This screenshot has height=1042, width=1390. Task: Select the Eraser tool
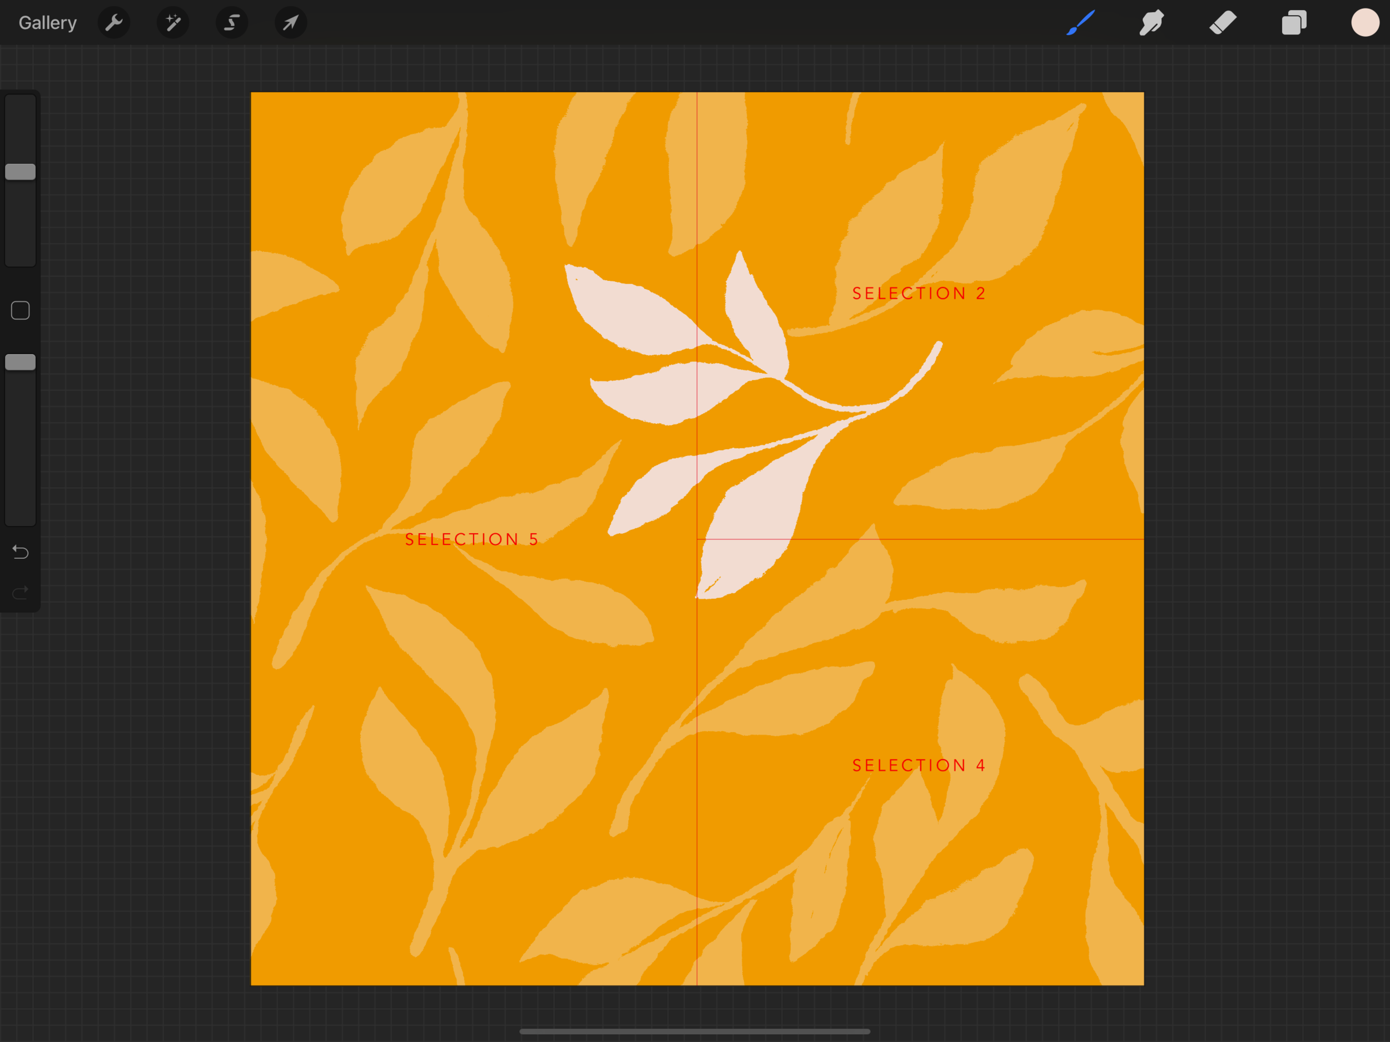coord(1223,23)
